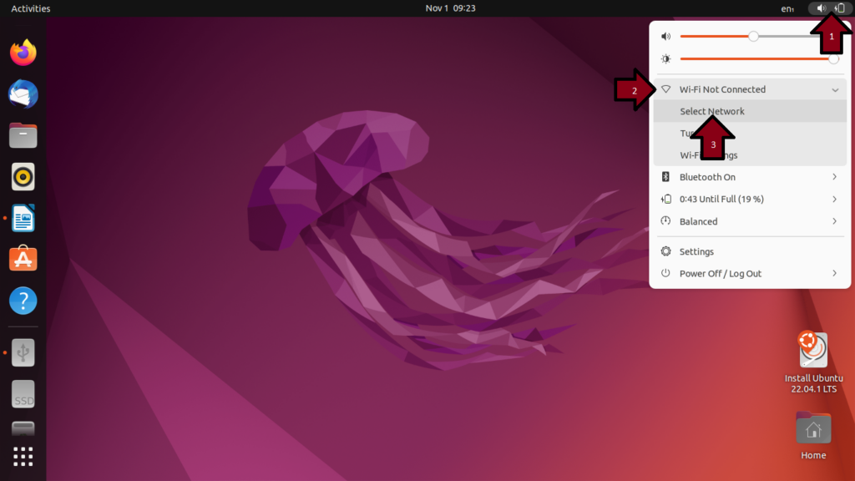Open the Home folder desktop icon

tap(813, 436)
